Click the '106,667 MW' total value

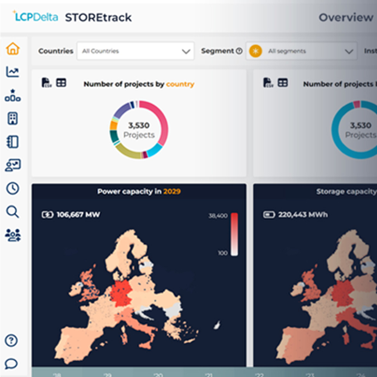78,214
